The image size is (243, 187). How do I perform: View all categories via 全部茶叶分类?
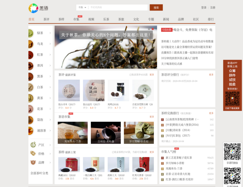[40, 173]
